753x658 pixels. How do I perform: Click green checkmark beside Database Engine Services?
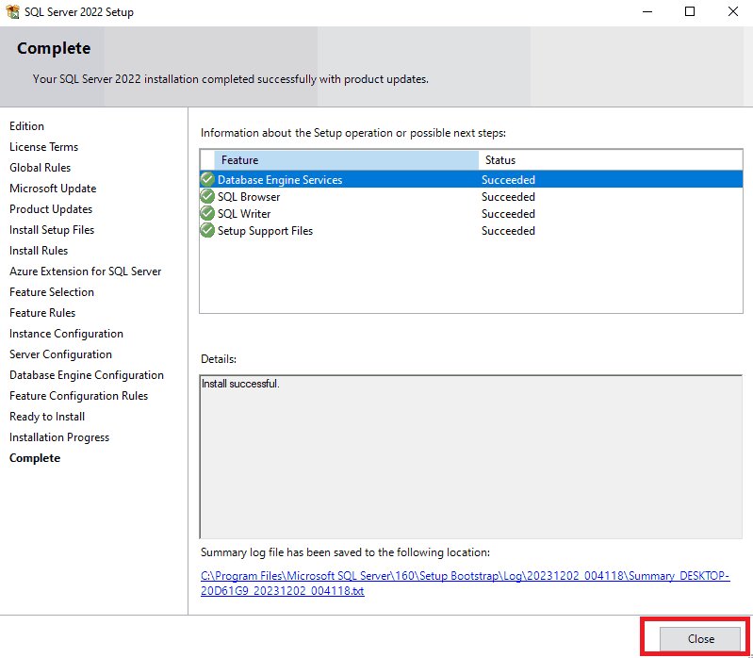pyautogui.click(x=207, y=179)
